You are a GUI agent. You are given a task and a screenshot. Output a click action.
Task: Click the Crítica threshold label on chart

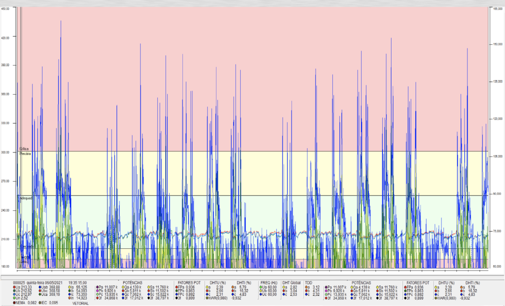point(24,149)
